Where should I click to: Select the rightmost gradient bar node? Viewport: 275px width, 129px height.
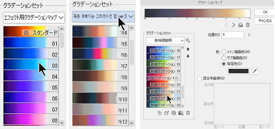[250, 18]
